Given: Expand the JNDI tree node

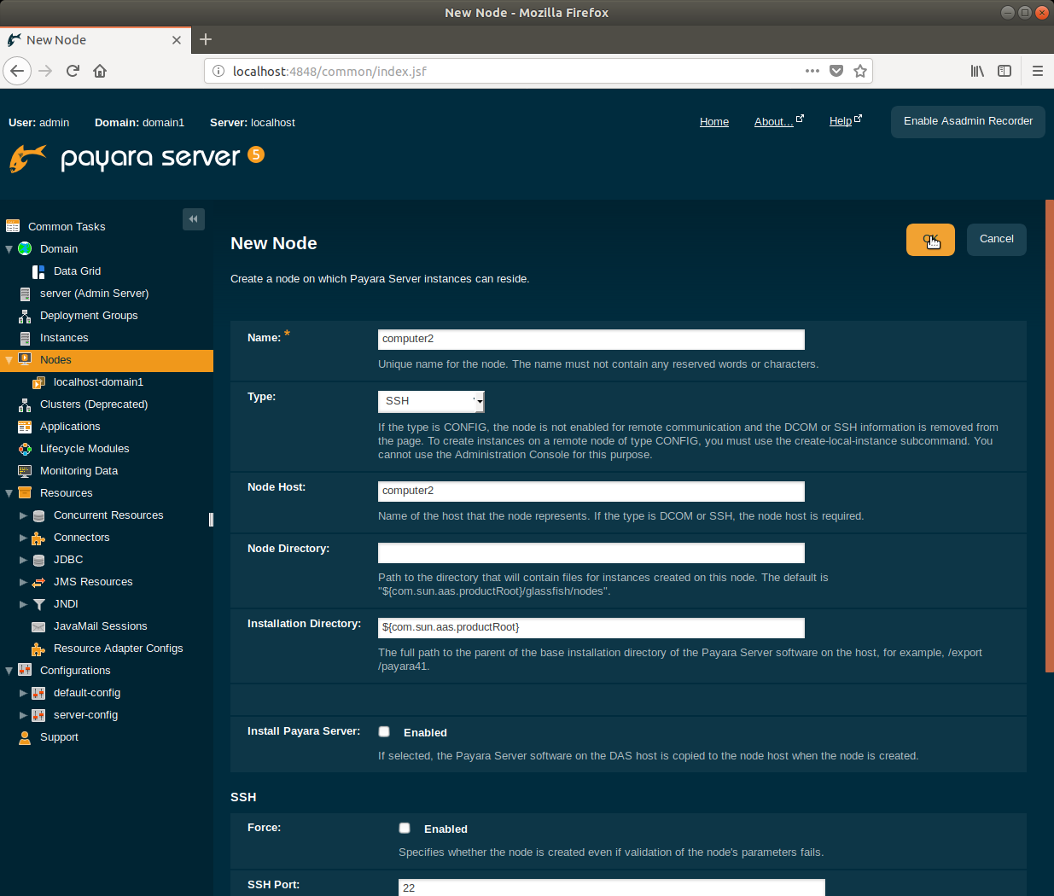Looking at the screenshot, I should 23,604.
